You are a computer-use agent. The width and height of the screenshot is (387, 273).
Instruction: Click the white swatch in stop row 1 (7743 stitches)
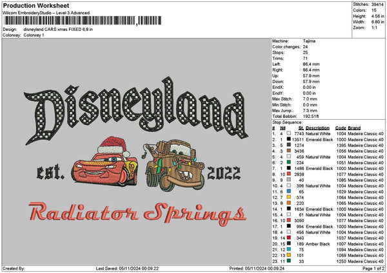click(288, 133)
